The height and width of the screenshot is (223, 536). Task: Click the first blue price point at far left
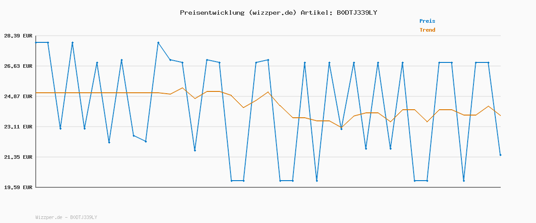tap(36, 42)
